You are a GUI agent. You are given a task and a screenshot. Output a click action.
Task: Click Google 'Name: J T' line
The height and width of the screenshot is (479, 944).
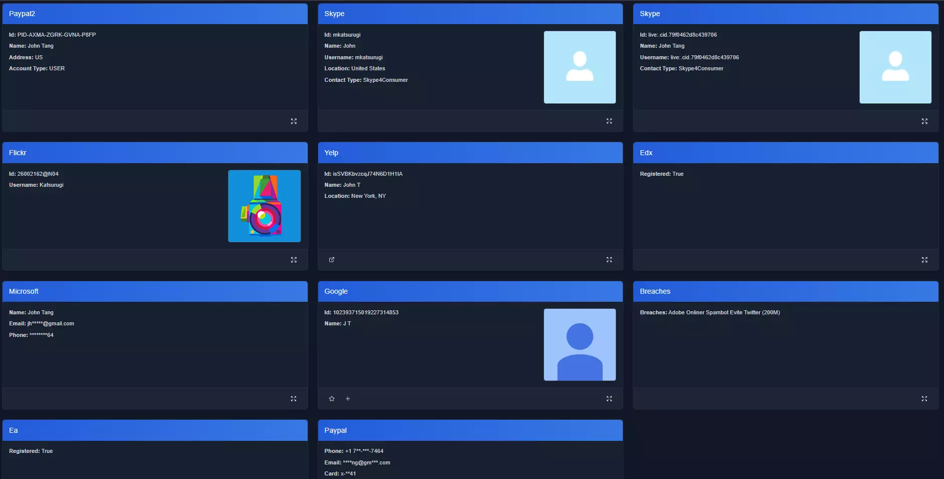(x=338, y=323)
